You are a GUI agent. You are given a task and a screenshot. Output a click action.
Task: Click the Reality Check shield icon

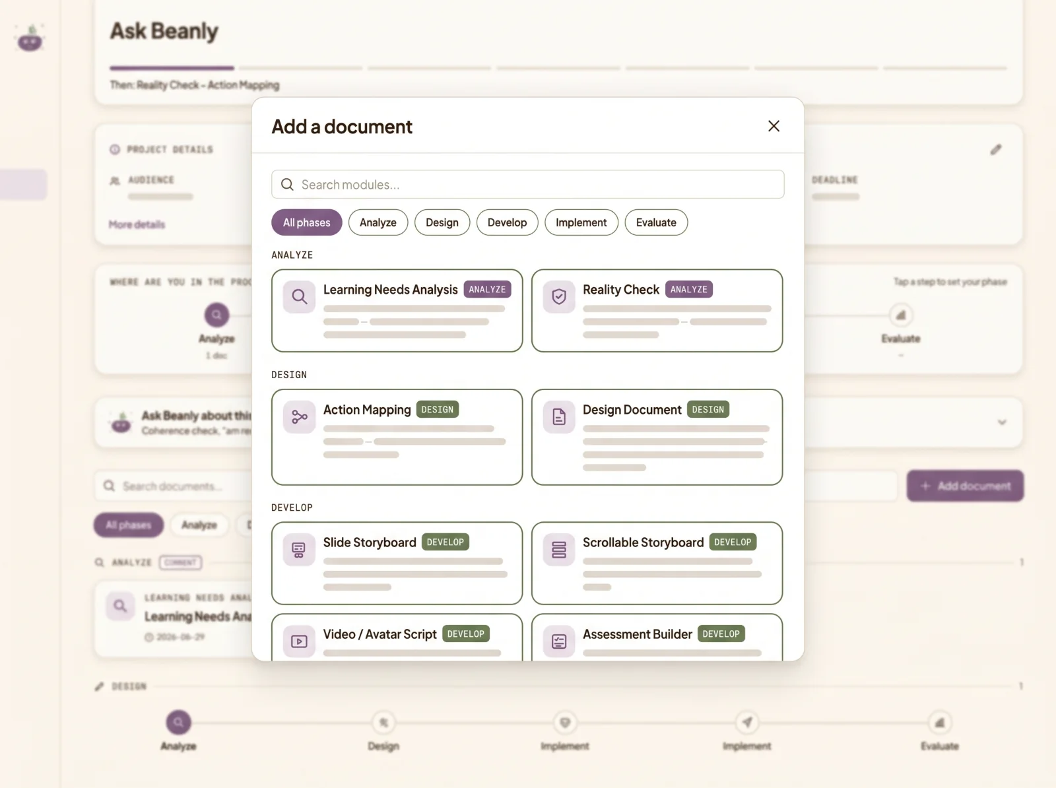[559, 297]
